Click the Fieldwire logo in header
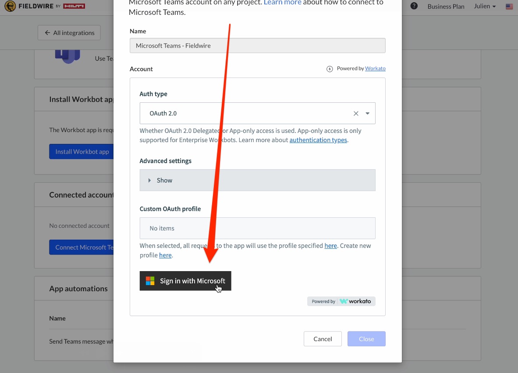This screenshot has height=373, width=518. point(45,6)
